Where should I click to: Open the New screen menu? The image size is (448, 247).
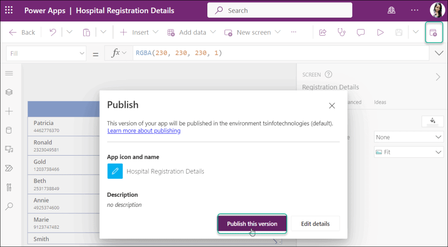252,32
